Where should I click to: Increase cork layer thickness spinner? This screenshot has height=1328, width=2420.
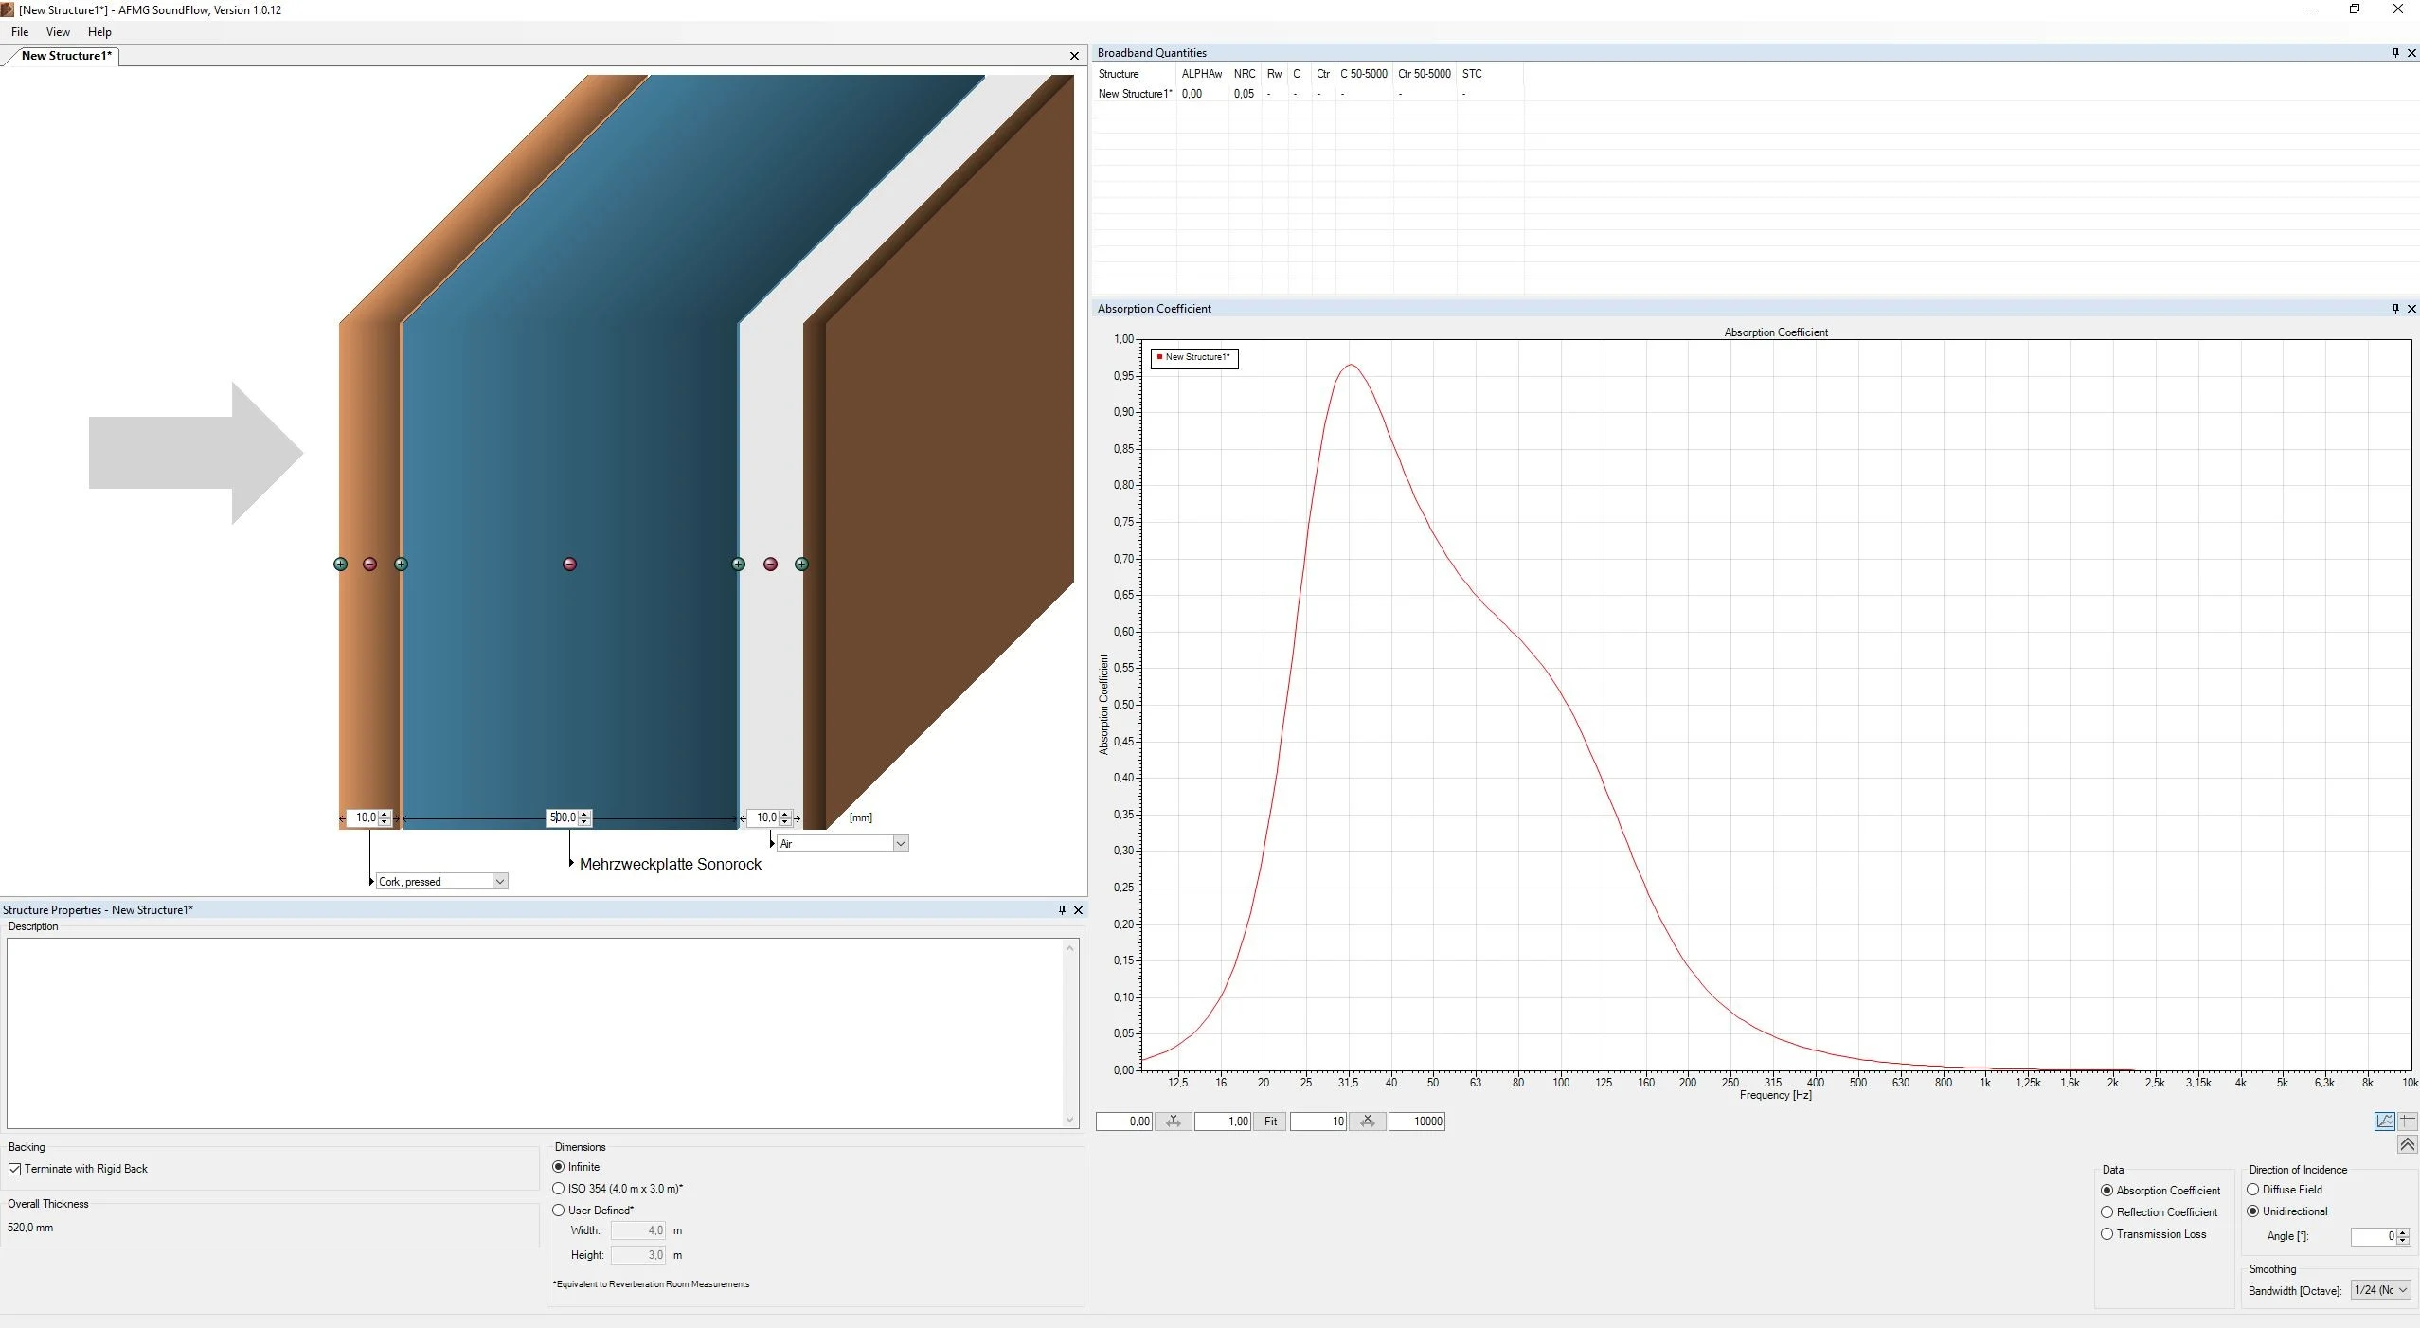[385, 814]
